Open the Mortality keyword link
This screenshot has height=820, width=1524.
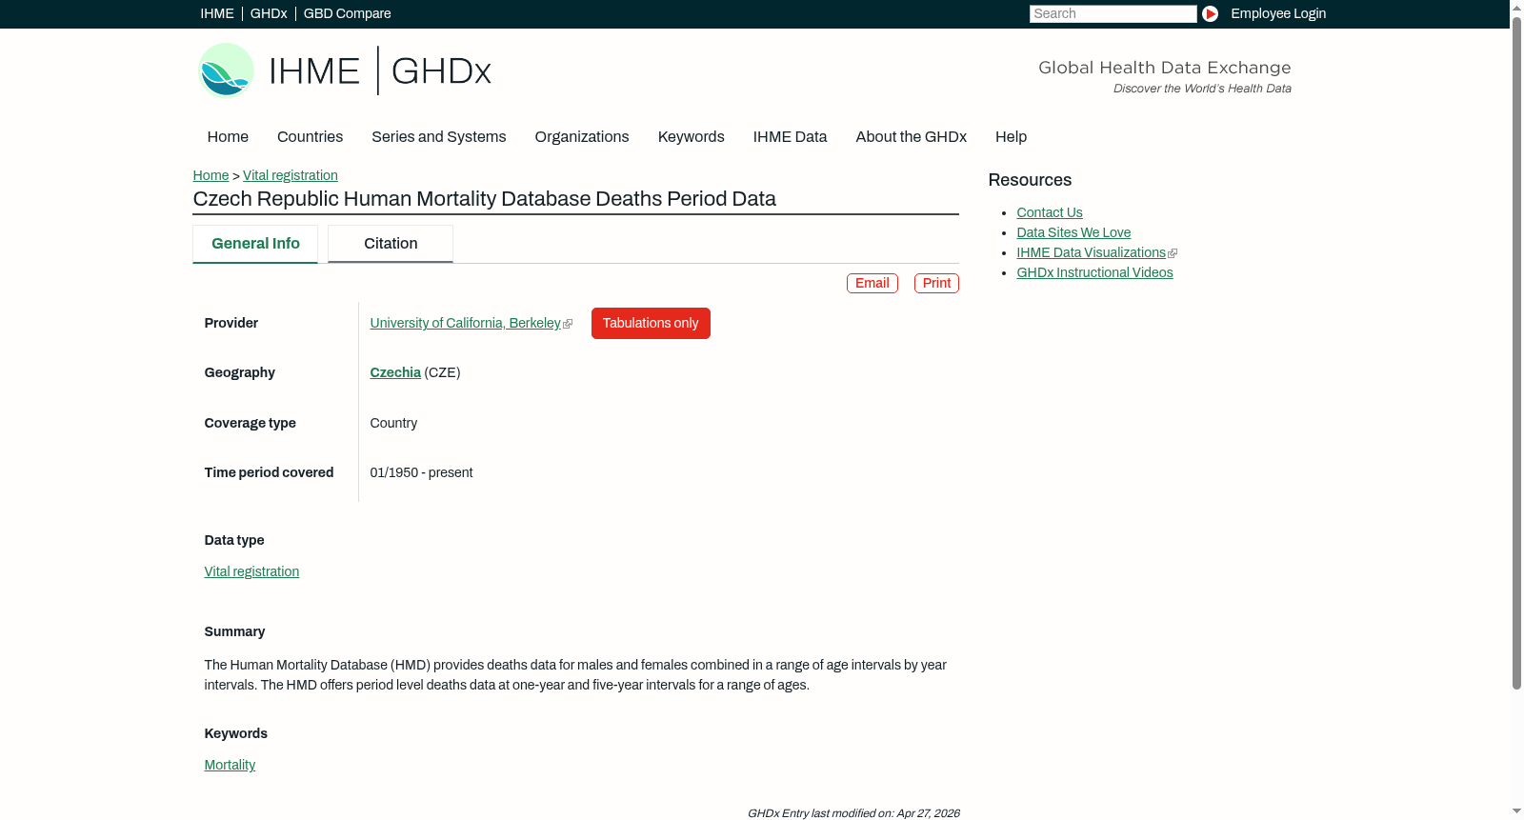coord(230,765)
